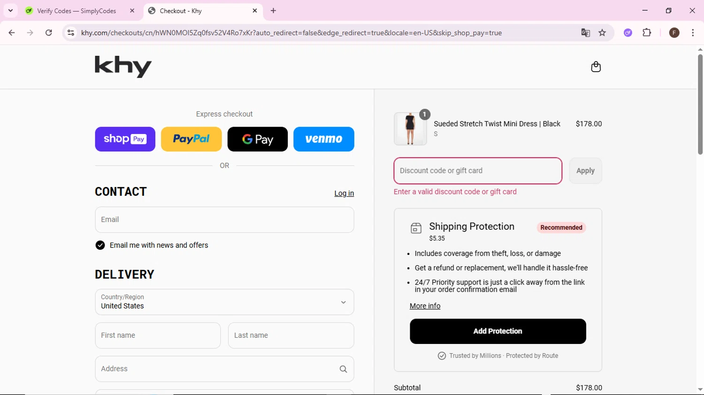Open the Log in link
The image size is (704, 395).
click(344, 194)
